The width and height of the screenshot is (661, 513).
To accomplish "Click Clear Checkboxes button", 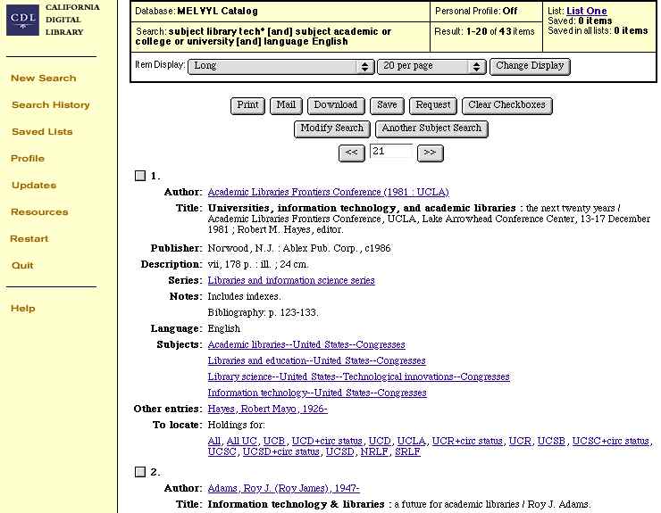I will pos(506,105).
